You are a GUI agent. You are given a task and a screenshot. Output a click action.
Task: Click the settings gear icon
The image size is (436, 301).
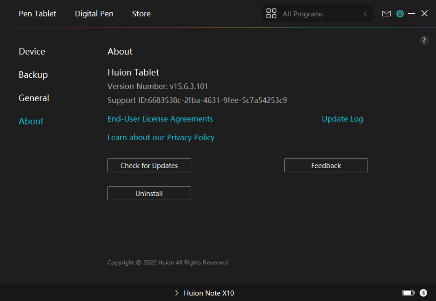pos(400,14)
